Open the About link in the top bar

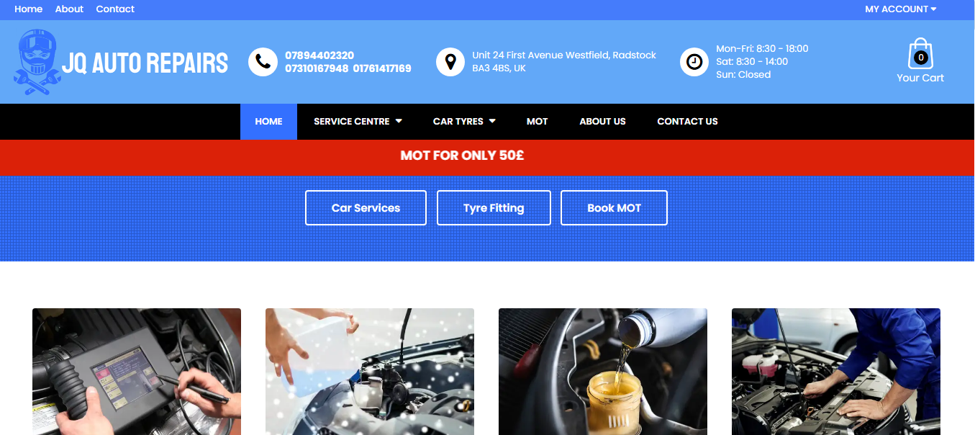click(69, 9)
